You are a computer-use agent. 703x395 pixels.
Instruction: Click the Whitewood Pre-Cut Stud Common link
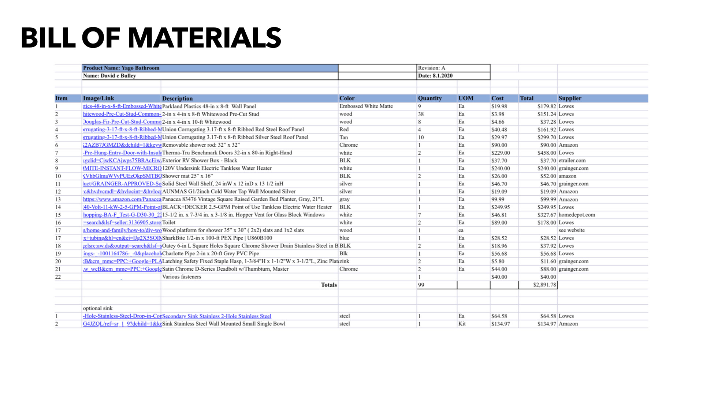click(122, 114)
